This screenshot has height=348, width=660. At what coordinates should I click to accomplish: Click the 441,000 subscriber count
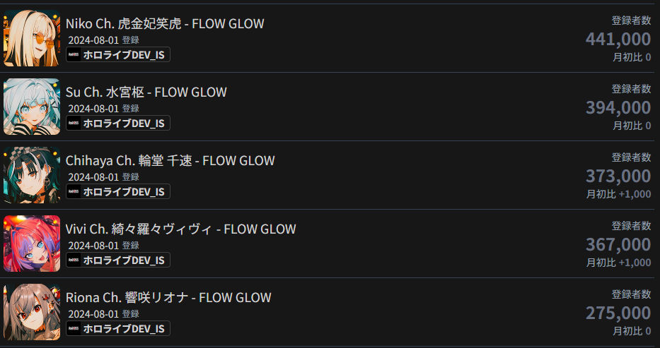coord(618,39)
